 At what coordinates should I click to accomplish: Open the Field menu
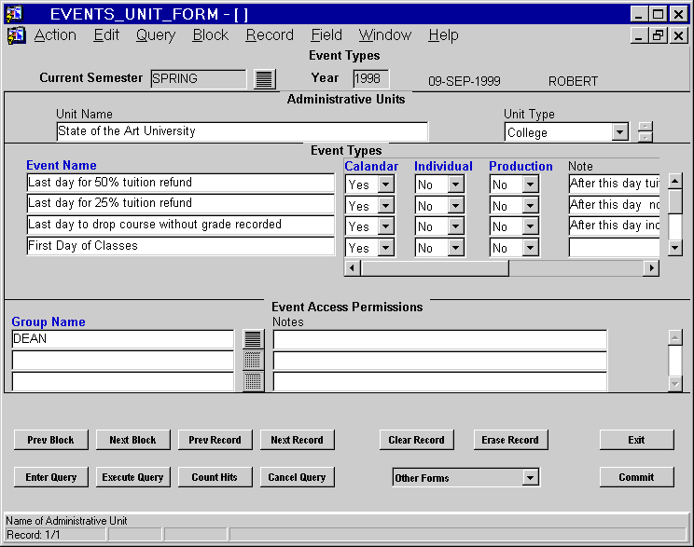click(326, 34)
